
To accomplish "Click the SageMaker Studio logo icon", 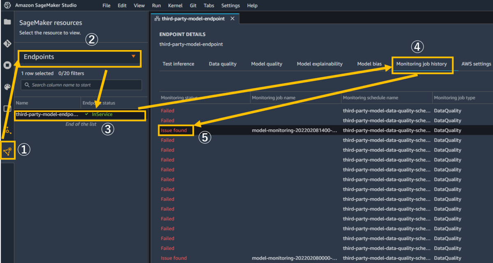I will [x=7, y=5].
